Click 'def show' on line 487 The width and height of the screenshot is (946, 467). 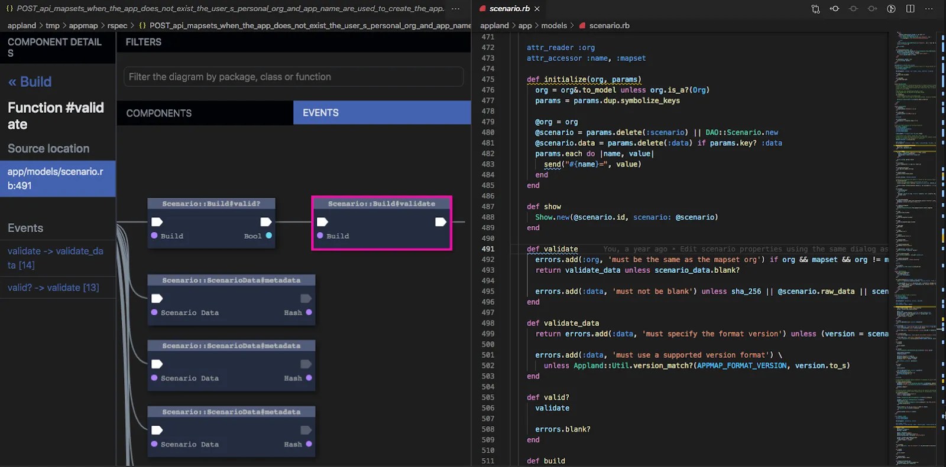click(x=544, y=207)
